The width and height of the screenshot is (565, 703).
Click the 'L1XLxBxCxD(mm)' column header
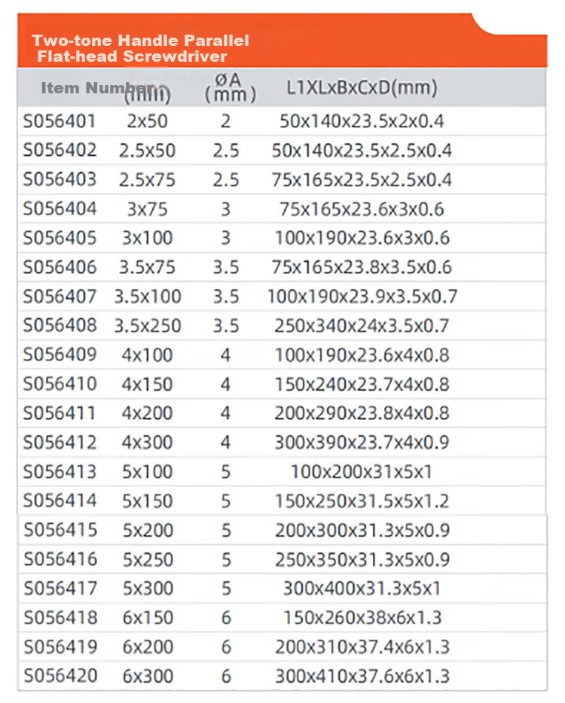pyautogui.click(x=362, y=87)
